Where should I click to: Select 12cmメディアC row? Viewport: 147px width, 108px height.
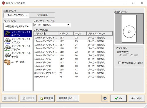pos(73,66)
